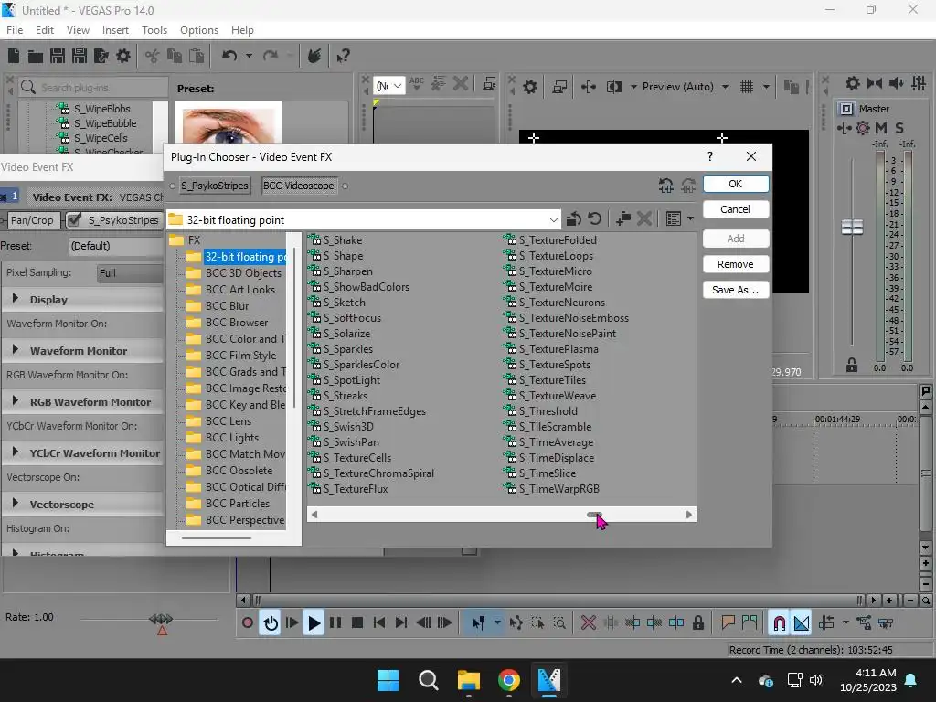Open the Tools menu
The image size is (936, 702).
(154, 30)
